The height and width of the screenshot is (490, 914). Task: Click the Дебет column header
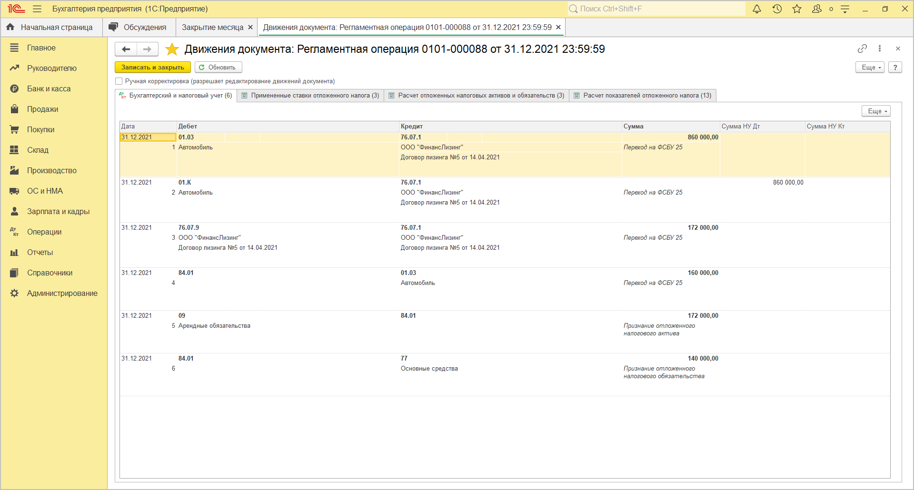[x=288, y=126]
